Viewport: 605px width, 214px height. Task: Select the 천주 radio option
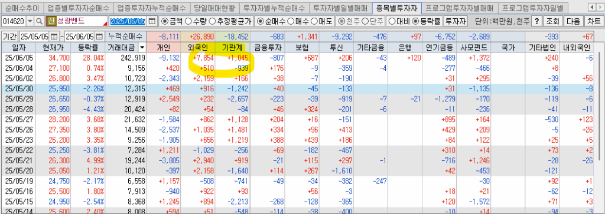pos(341,21)
